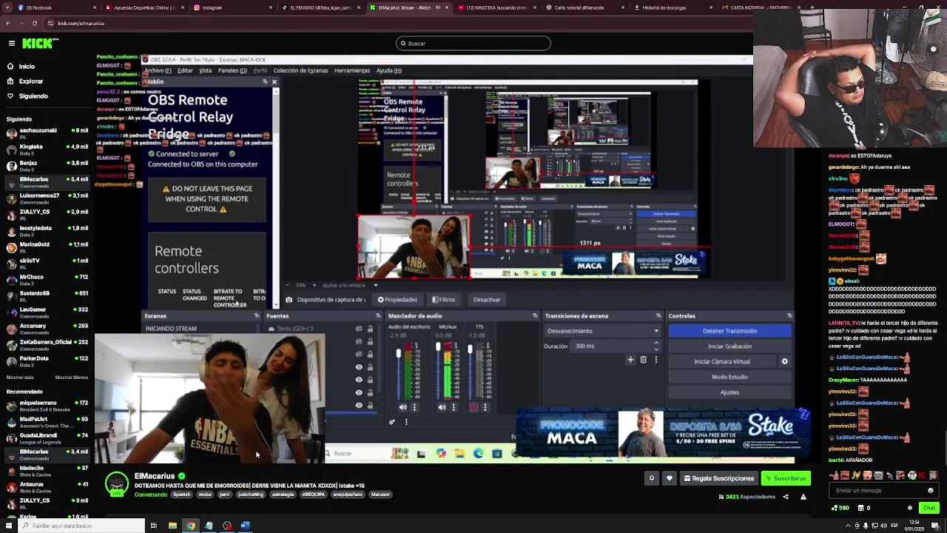Pop out the Mezclador de audio dock
This screenshot has height=533, width=947.
535,316
